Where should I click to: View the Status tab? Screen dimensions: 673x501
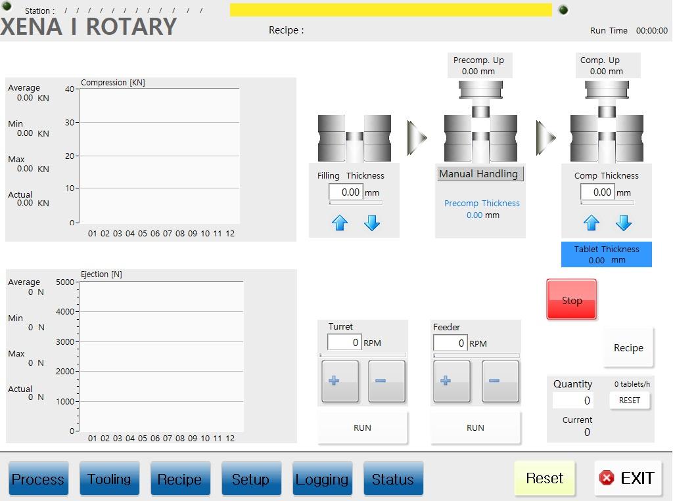(x=393, y=479)
